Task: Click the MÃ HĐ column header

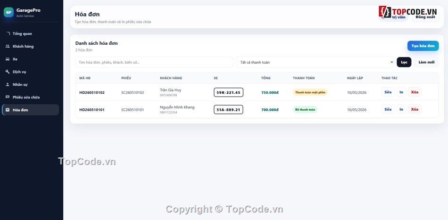Action: (85, 78)
